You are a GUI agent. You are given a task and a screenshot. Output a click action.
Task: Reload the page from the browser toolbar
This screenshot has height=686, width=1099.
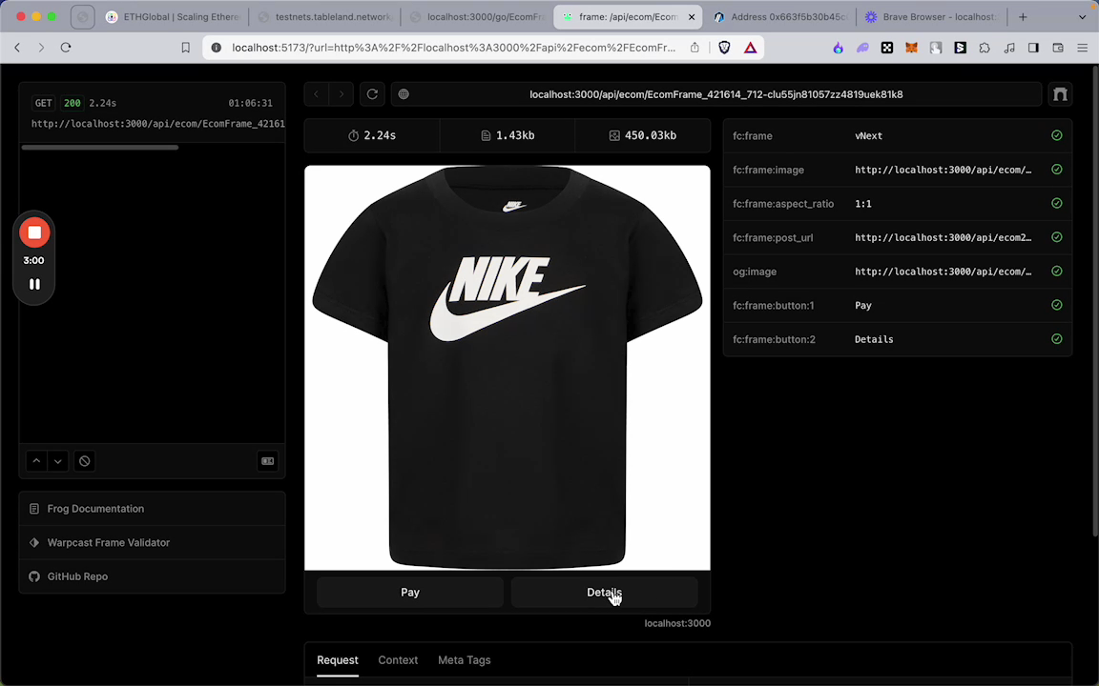tap(66, 48)
